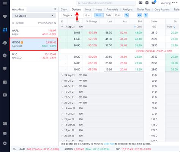Screen dimensions: 180x152
Task: Open the planet Markets sidebar icon
Action: point(5,43)
